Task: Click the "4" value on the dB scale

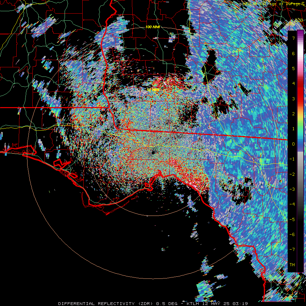Action: [x=293, y=84]
